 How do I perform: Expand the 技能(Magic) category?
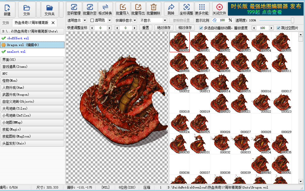click(x=32, y=129)
